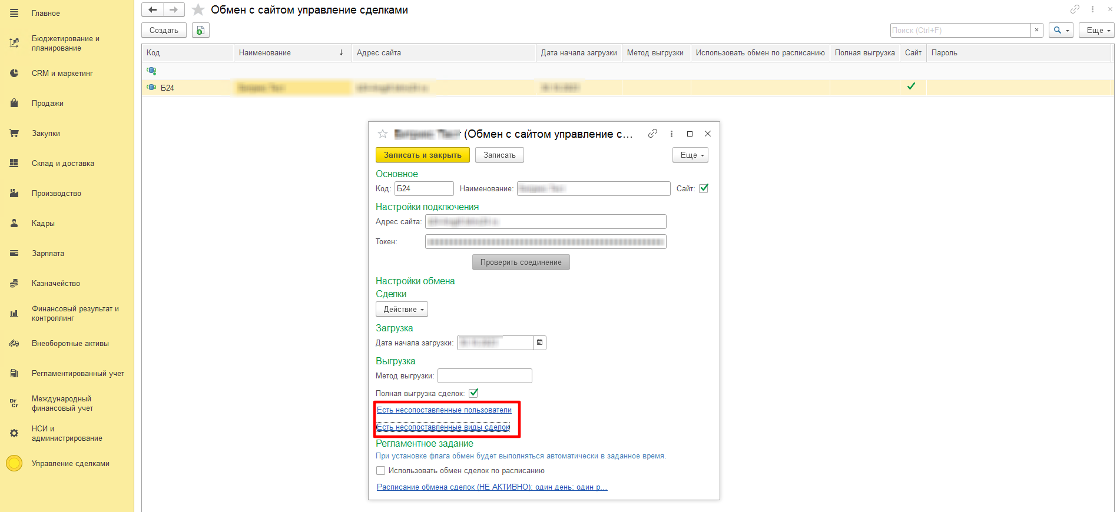This screenshot has height=512, width=1120.
Task: Click Записать и закрыть button
Action: click(422, 155)
